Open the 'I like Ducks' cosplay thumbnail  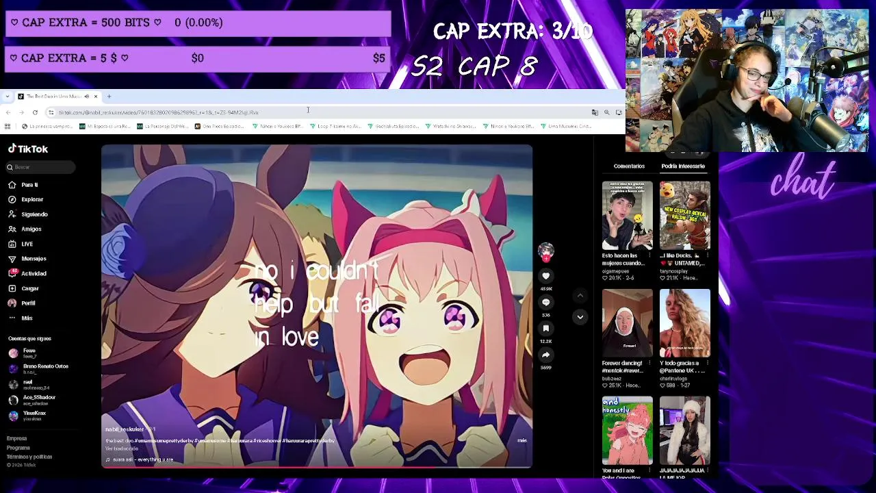click(685, 216)
